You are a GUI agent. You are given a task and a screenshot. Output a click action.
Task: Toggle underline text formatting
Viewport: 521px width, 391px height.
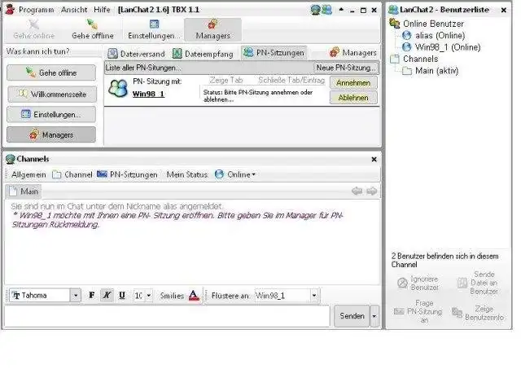tap(122, 295)
